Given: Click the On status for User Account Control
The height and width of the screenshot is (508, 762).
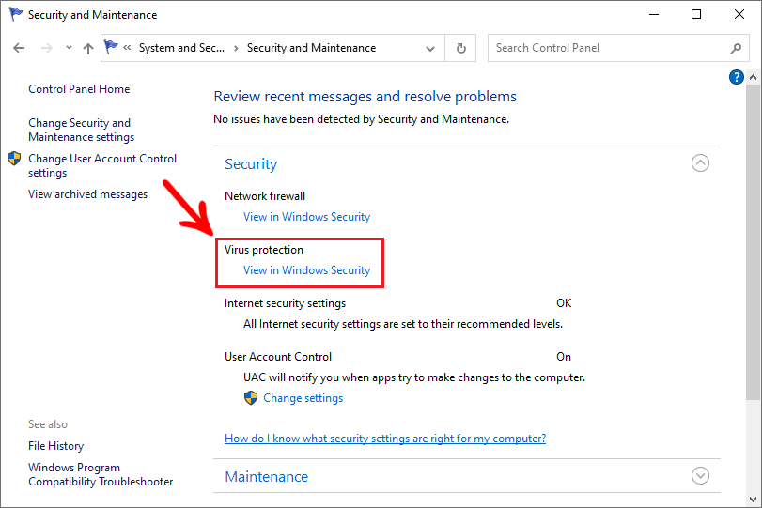Looking at the screenshot, I should tap(564, 357).
